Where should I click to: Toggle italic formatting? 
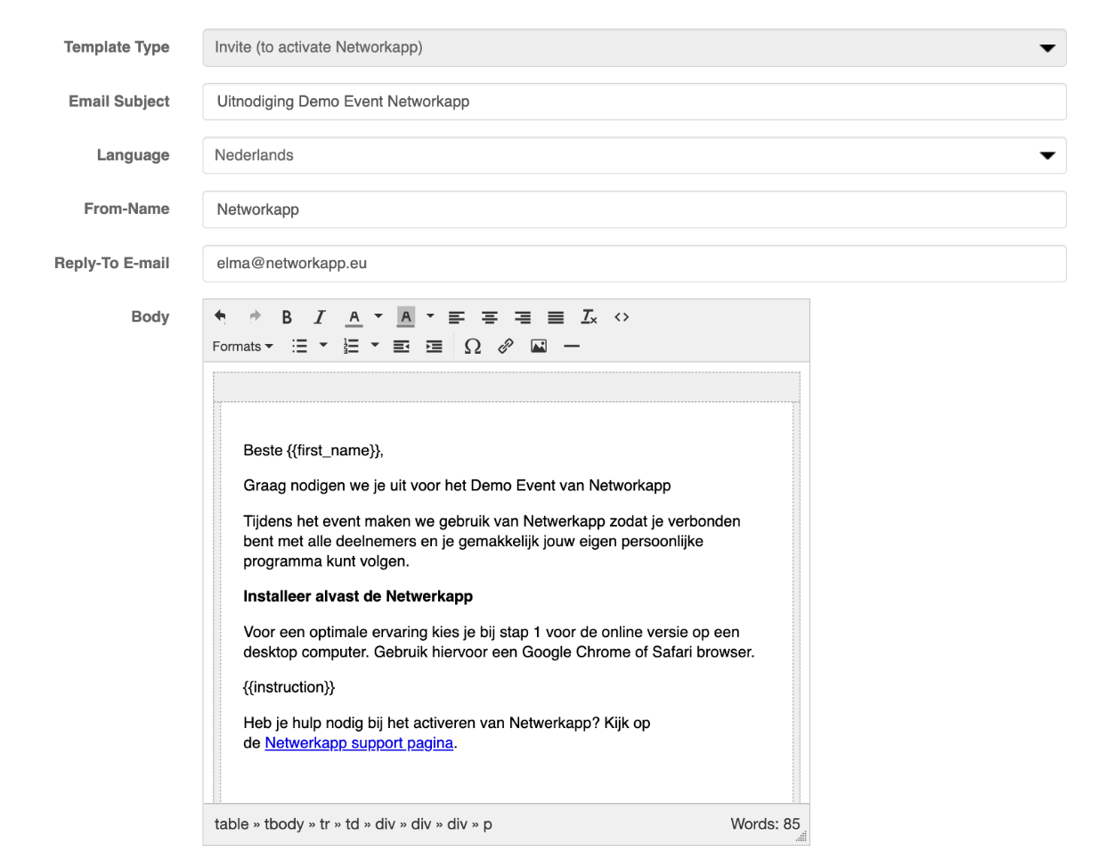coord(320,316)
